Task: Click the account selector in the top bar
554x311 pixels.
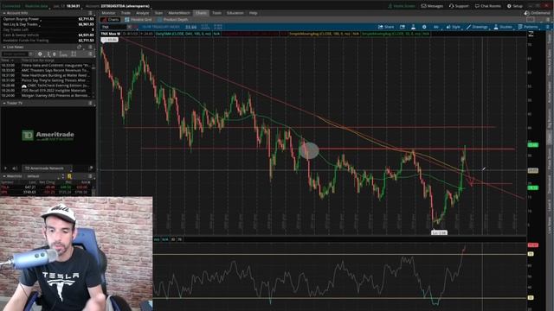Action: 125,6
